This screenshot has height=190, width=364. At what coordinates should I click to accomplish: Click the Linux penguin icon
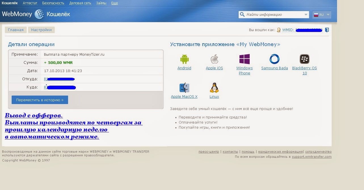pos(214,88)
